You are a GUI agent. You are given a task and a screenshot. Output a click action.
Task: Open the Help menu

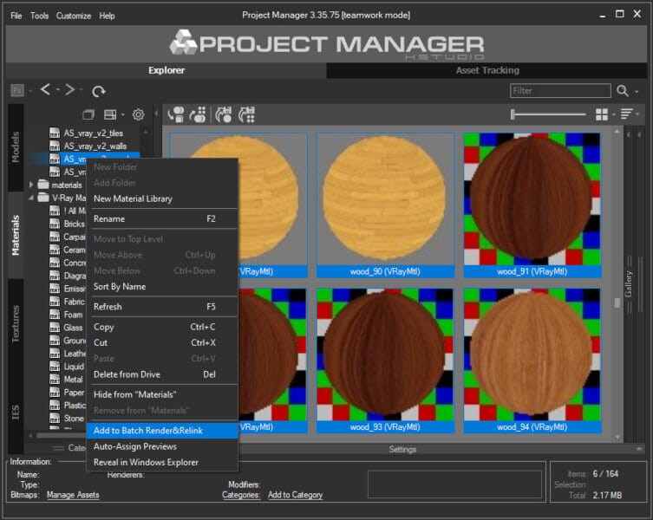click(107, 16)
